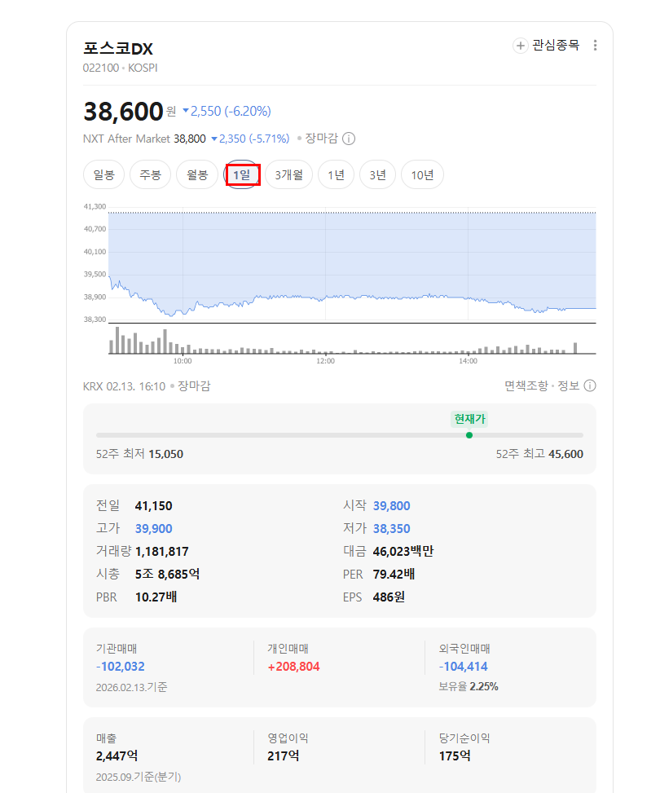Viewport: 660px width, 793px height.
Task: Switch chart to 일봉 daily candles
Action: (x=103, y=175)
